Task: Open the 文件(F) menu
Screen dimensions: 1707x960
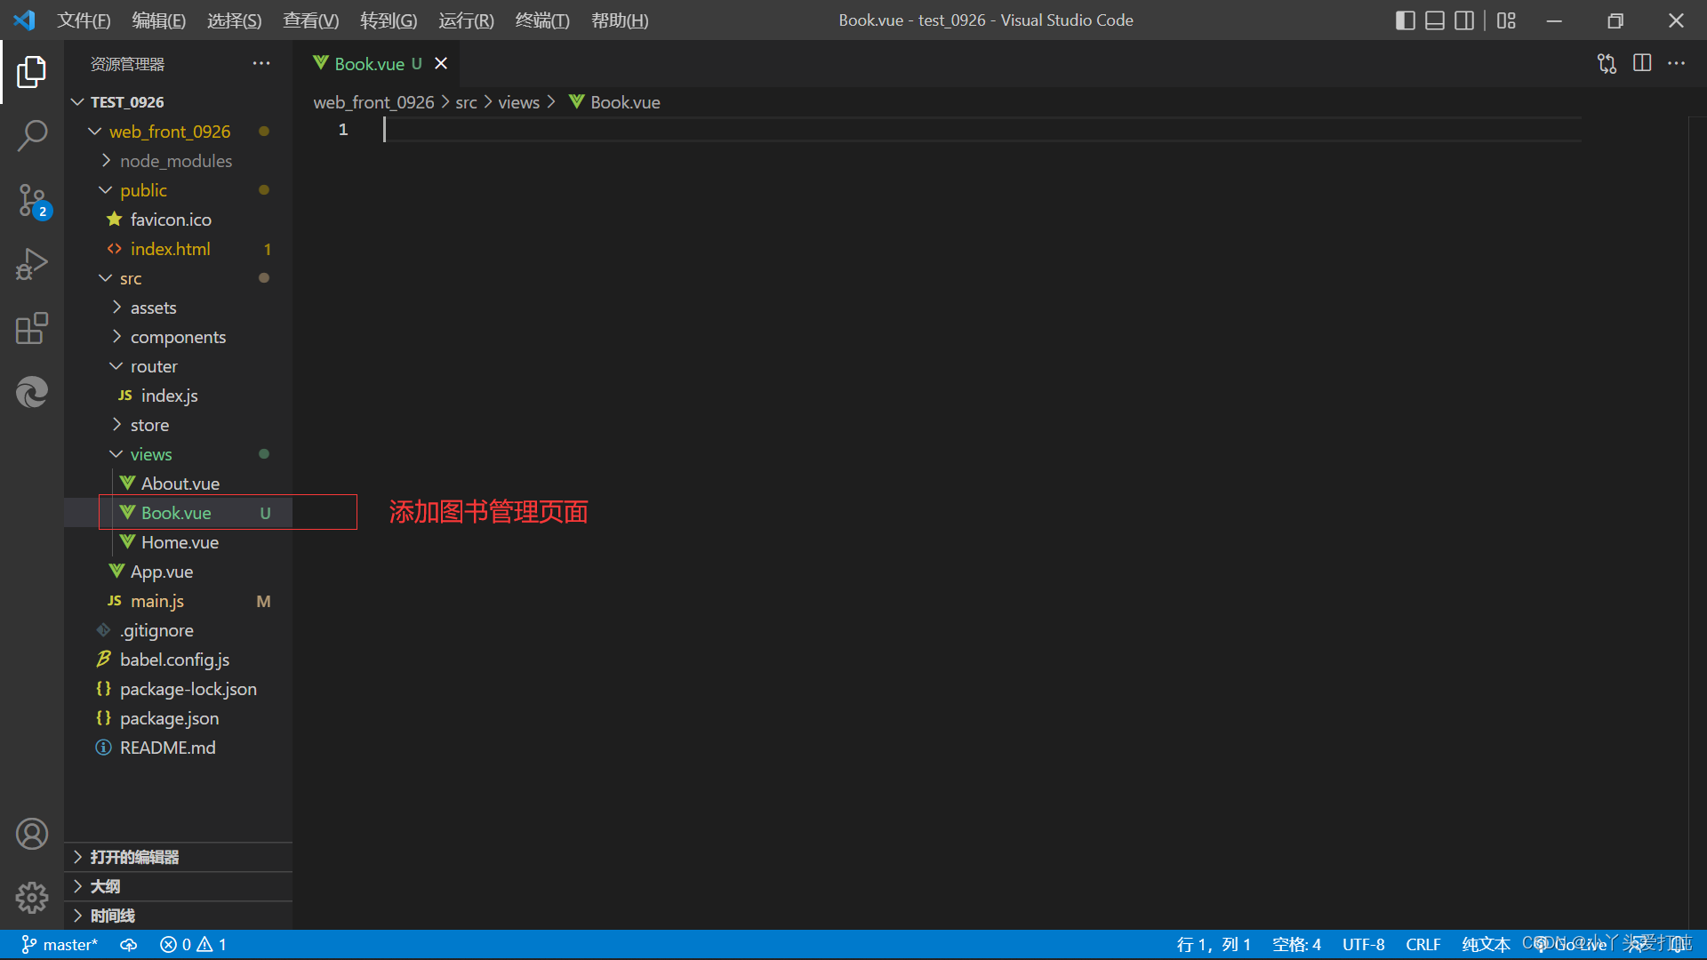Action: point(84,20)
